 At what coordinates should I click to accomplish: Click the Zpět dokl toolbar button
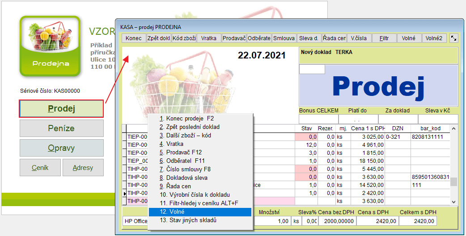click(x=159, y=38)
